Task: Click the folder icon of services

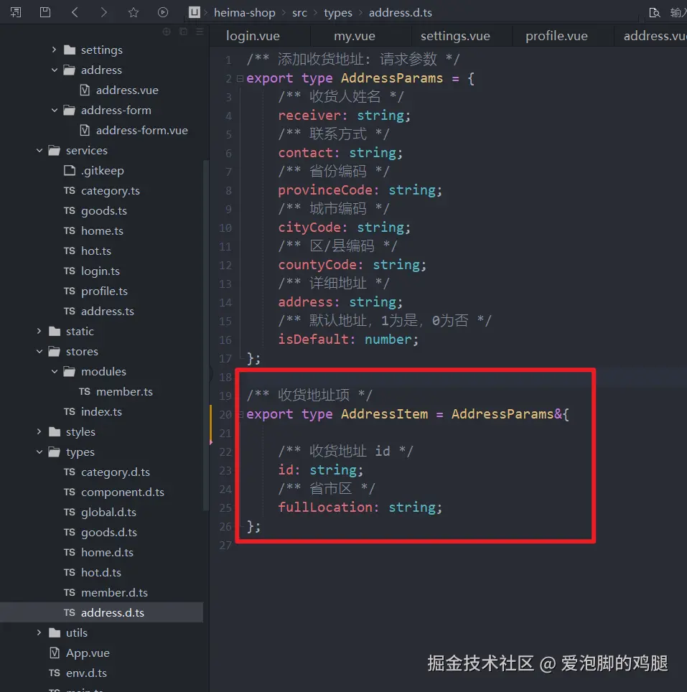Action: pos(55,151)
